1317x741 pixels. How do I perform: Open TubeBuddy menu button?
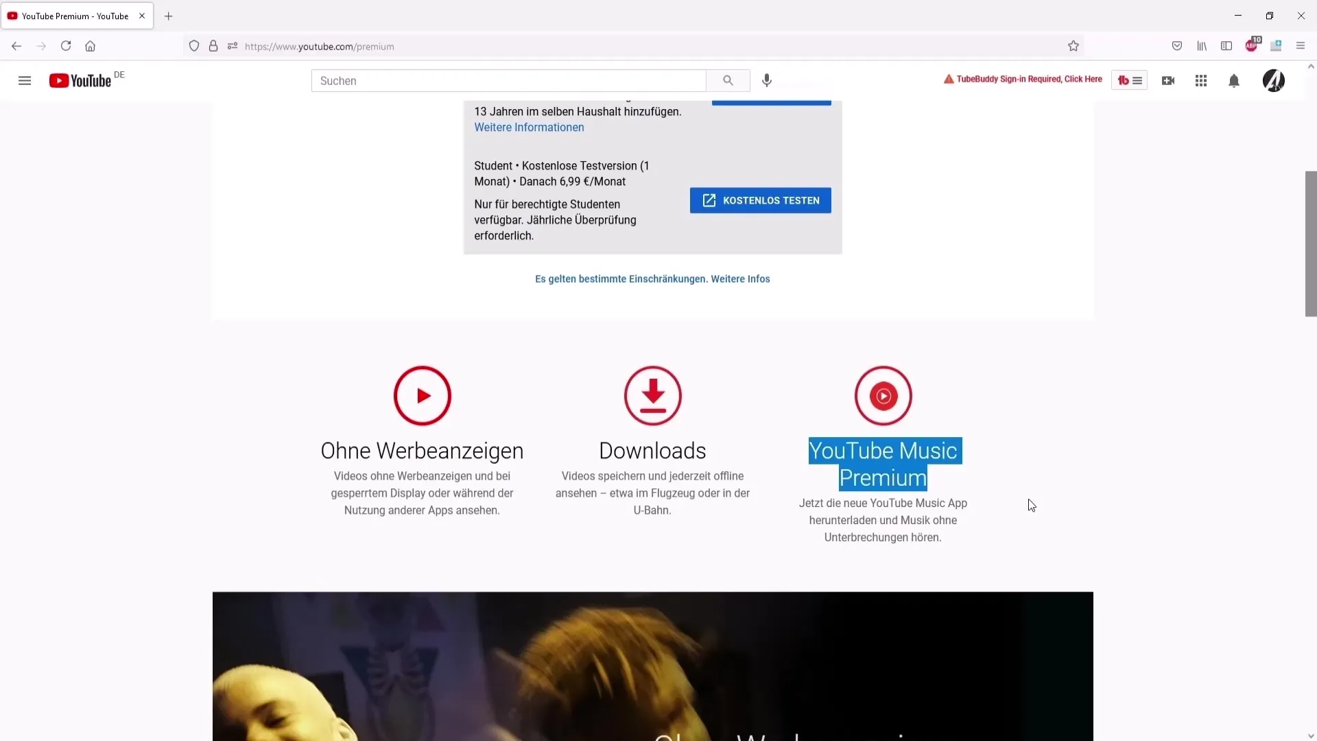pos(1129,80)
